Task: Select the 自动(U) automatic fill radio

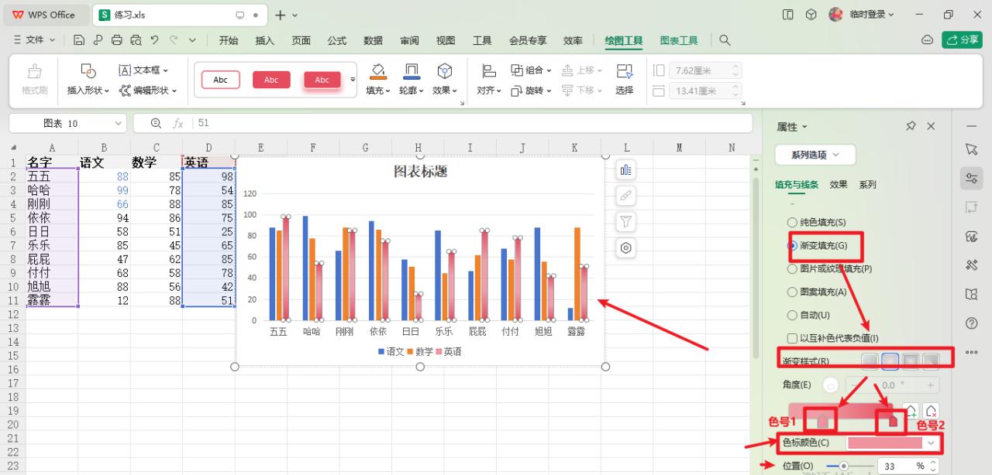Action: tap(792, 315)
